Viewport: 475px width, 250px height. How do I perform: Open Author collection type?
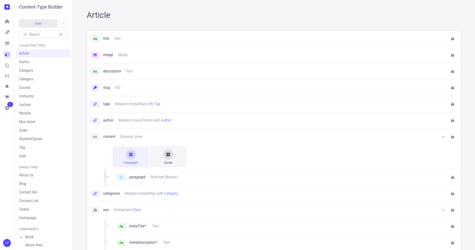[x=24, y=62]
